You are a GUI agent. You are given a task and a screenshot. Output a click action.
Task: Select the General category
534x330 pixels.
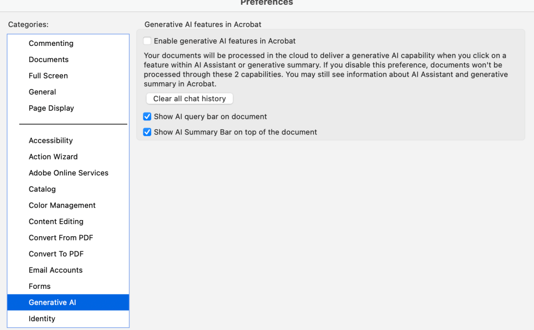point(42,92)
